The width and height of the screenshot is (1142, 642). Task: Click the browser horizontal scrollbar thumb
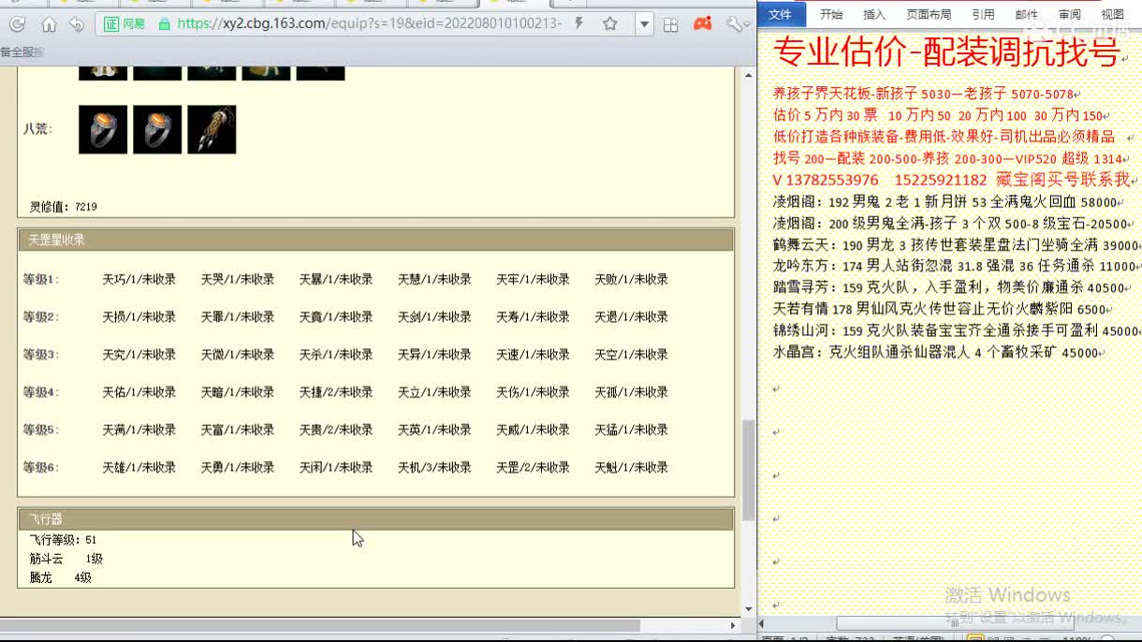(x=320, y=624)
